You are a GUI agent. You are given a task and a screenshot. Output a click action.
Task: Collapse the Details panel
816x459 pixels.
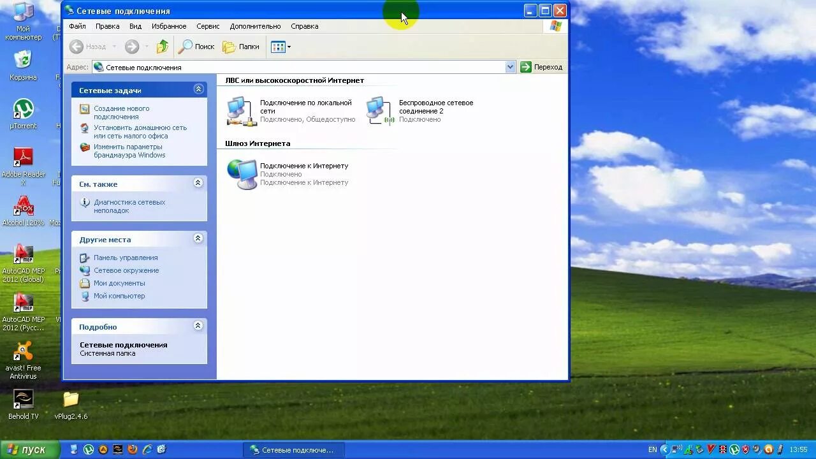coord(198,326)
